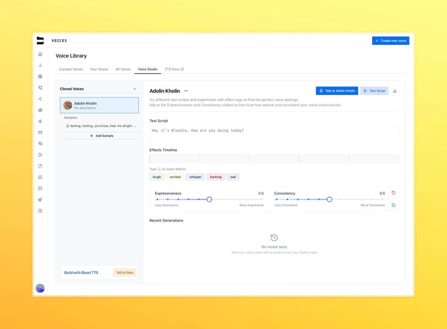This screenshot has height=329, width=447.
Task: Click the Adolin Kholin avatar thumbnail
Action: (68, 105)
